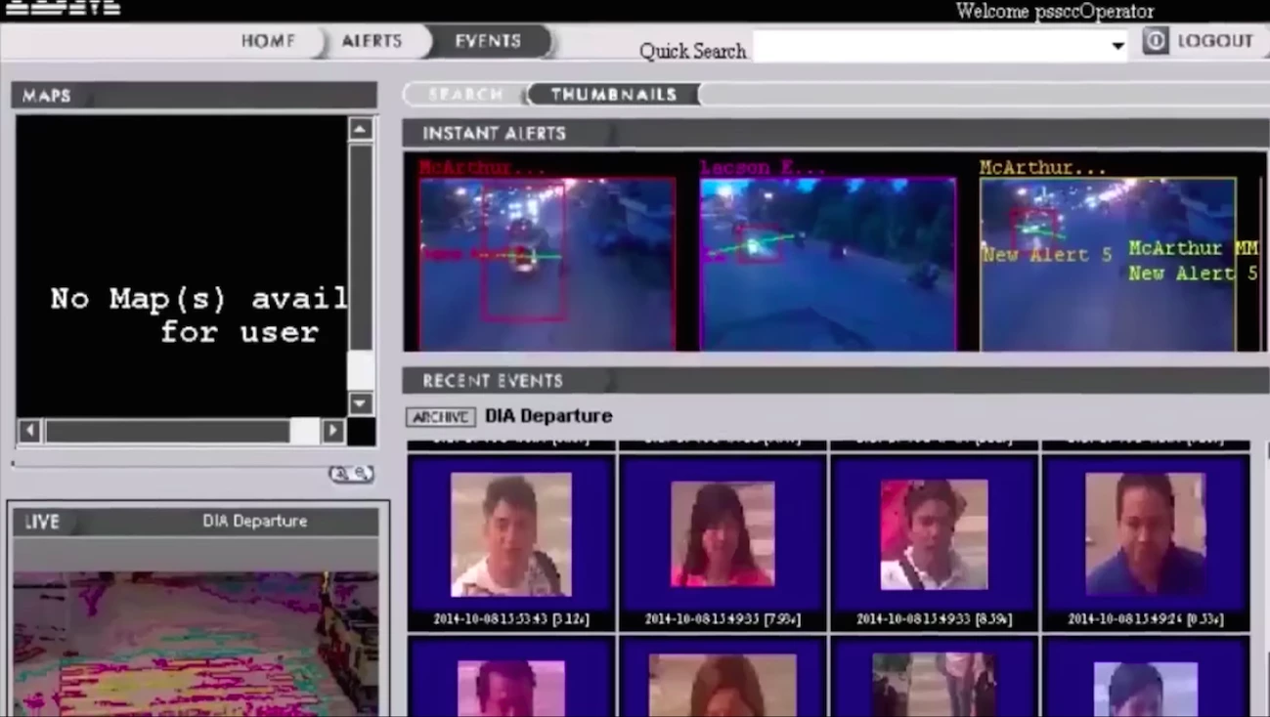Click the left arrow below the Maps panel
The width and height of the screenshot is (1270, 717).
pos(28,431)
